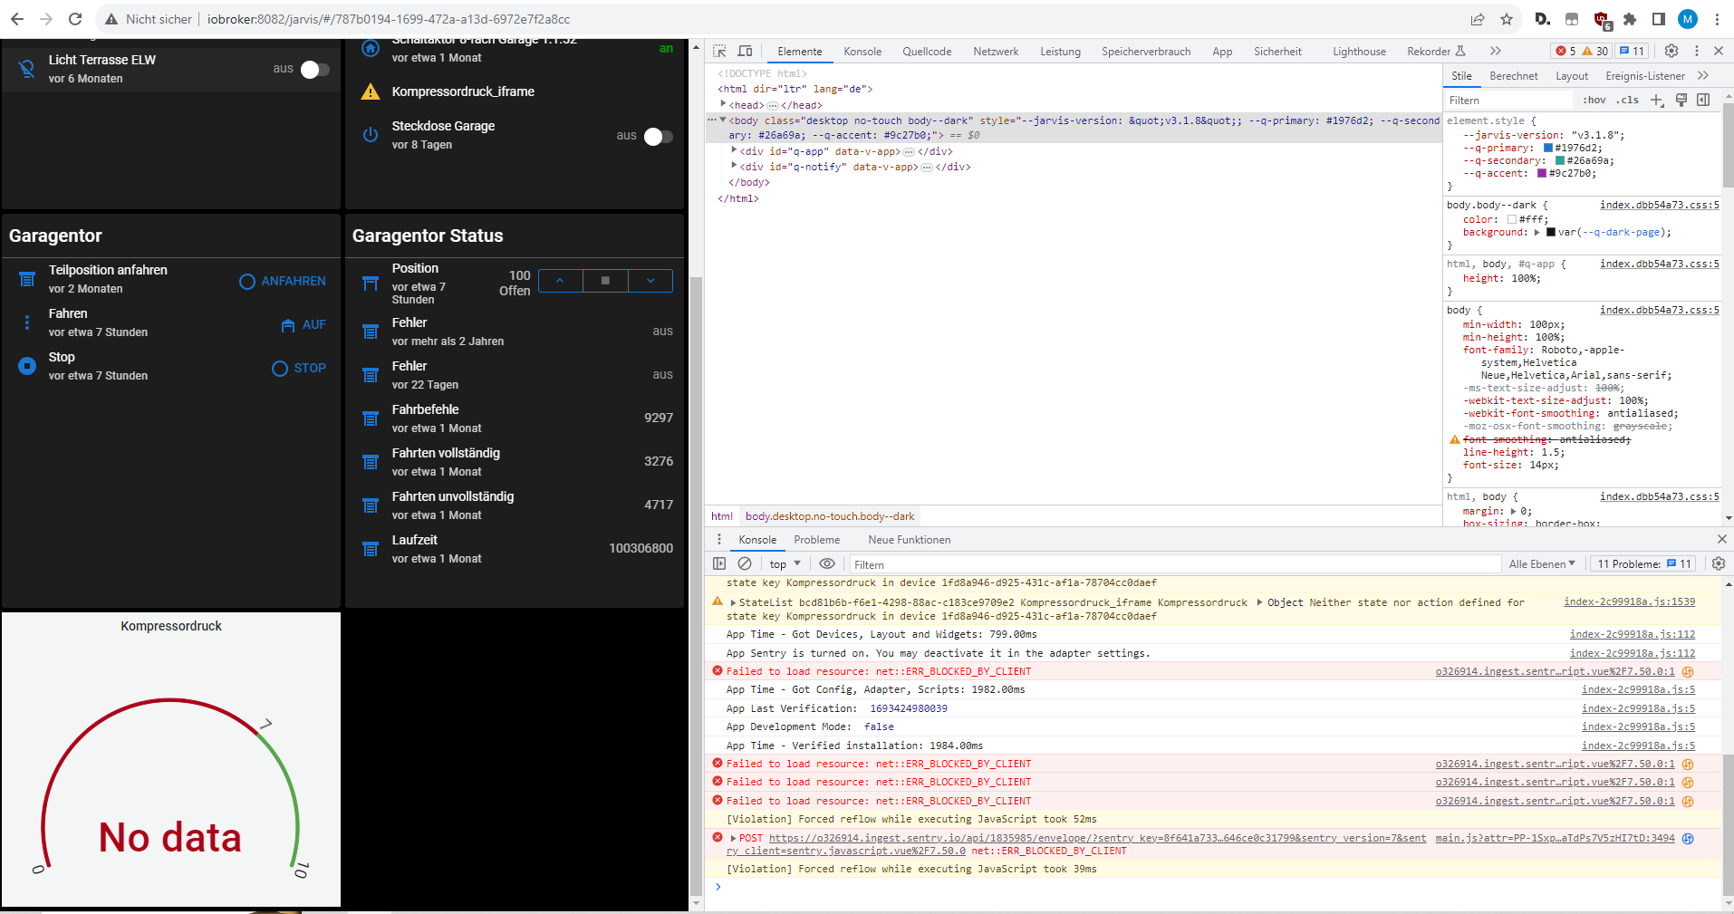Open DevTools settings gear
This screenshot has height=914, width=1734.
1671,51
